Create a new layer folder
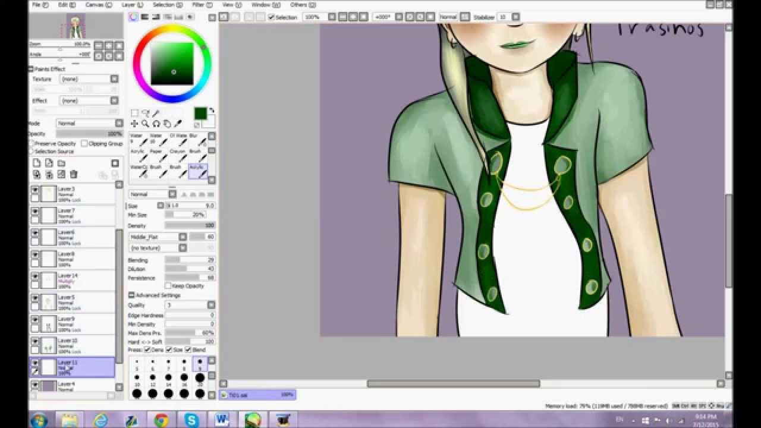The width and height of the screenshot is (761, 428). 61,163
